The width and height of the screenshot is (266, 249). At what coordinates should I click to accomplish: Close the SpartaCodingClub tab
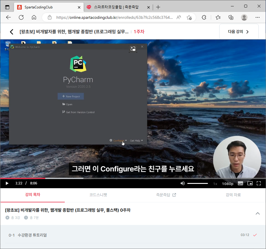coord(79,7)
